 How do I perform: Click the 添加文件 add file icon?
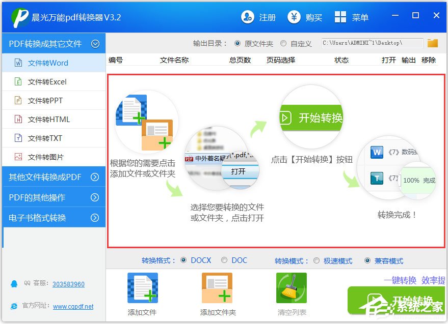coord(143,288)
